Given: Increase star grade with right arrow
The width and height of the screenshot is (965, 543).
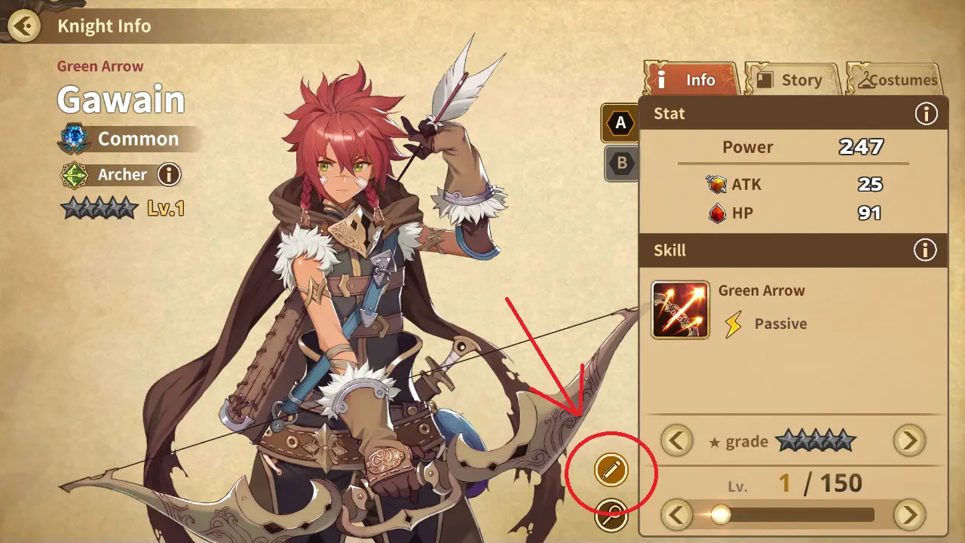Looking at the screenshot, I should [x=909, y=440].
